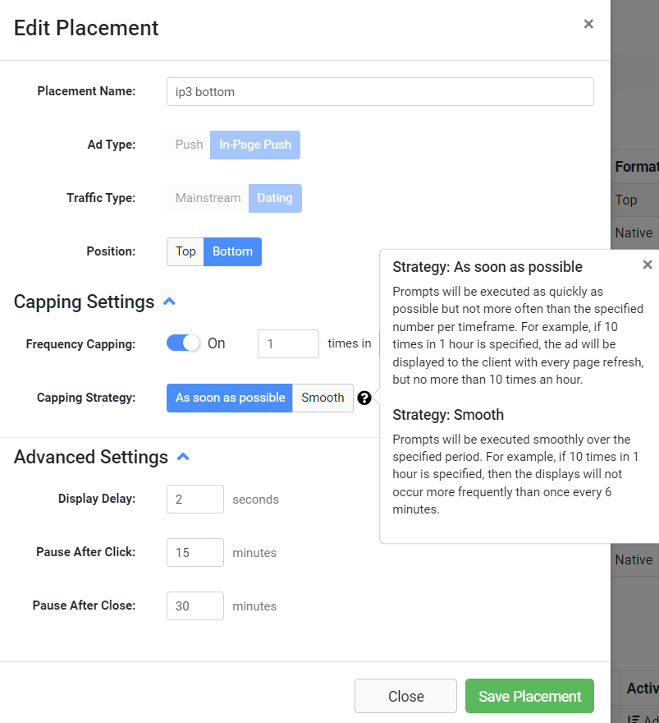The width and height of the screenshot is (659, 723).
Task: Collapse the Capping Settings section chevron
Action: click(170, 302)
